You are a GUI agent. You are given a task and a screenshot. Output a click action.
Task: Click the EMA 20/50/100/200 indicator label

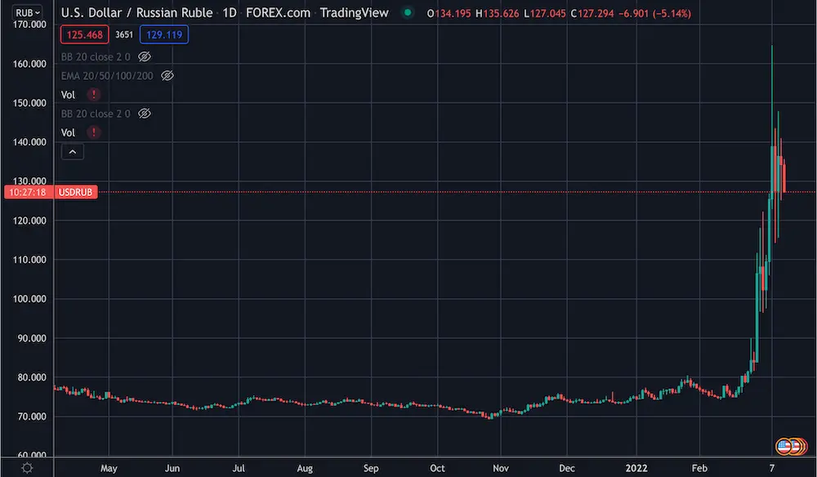coord(107,76)
